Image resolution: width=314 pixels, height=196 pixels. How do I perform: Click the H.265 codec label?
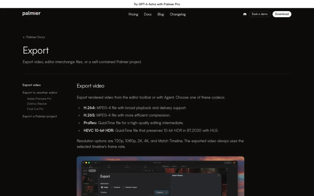coord(89,115)
